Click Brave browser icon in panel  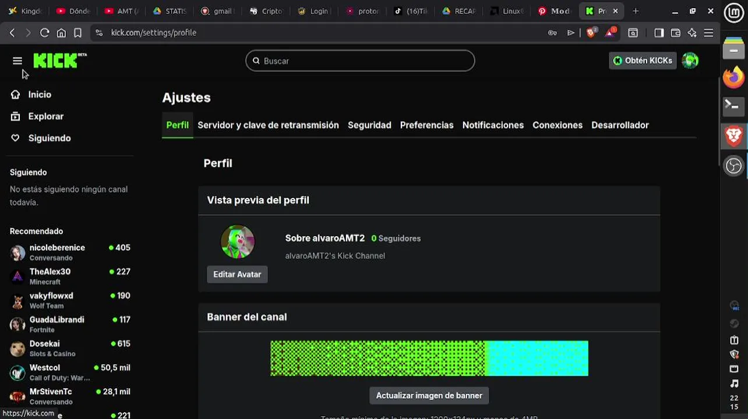point(734,136)
